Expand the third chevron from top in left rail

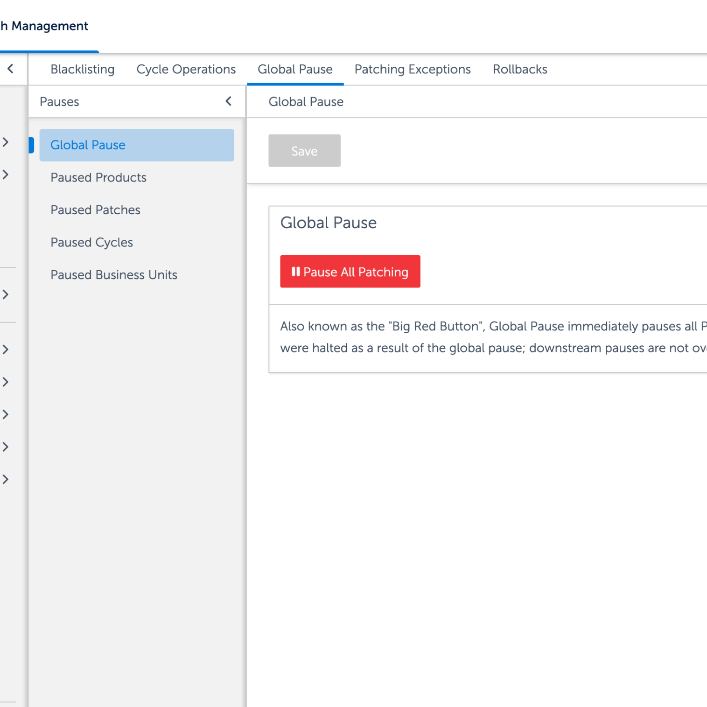(x=6, y=294)
